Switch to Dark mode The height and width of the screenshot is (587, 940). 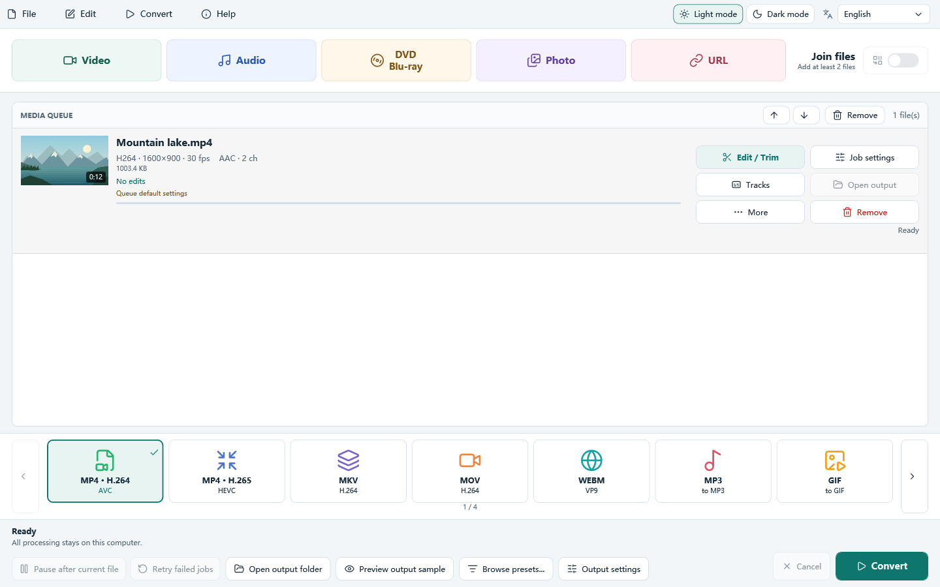(x=781, y=14)
